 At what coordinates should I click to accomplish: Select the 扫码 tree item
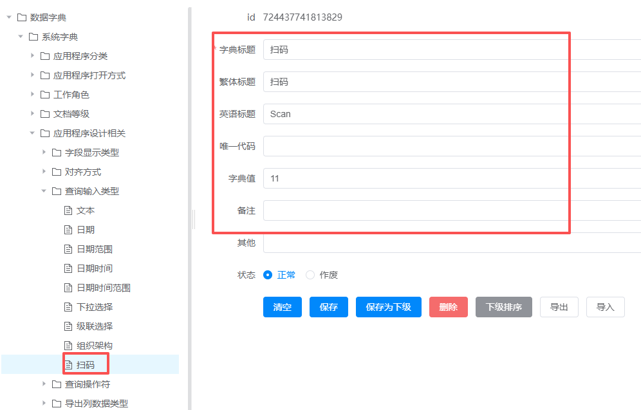click(86, 365)
